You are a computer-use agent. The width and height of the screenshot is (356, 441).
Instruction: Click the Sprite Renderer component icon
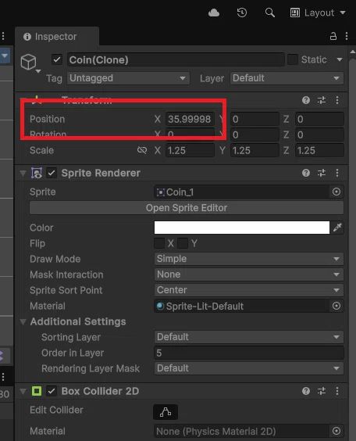[x=37, y=173]
